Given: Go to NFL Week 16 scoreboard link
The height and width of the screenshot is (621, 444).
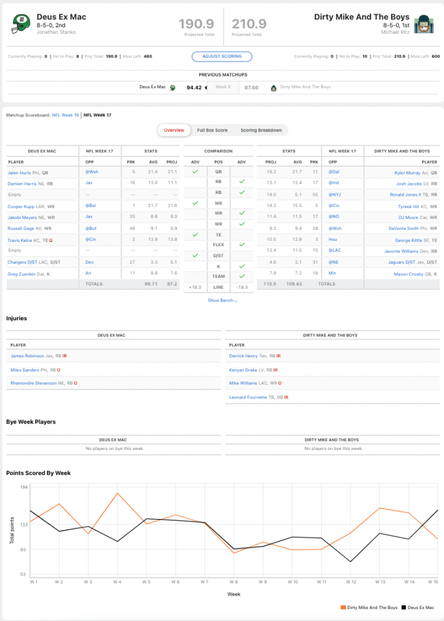Looking at the screenshot, I should click(65, 115).
